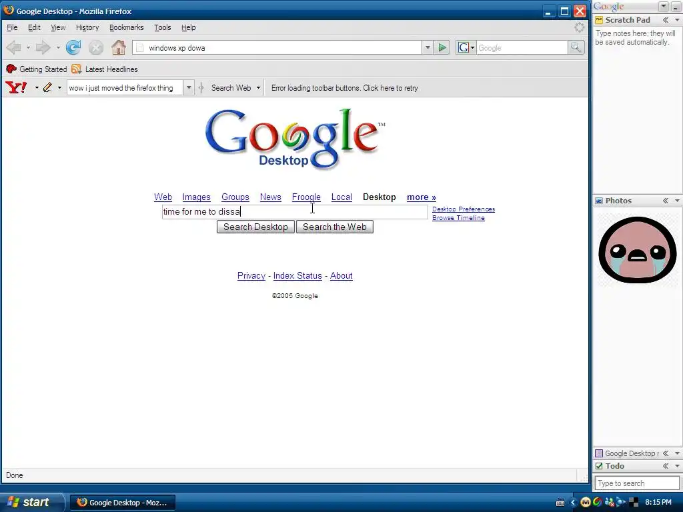The image size is (683, 512).
Task: Click the blue arrows tray icon
Action: (621, 503)
